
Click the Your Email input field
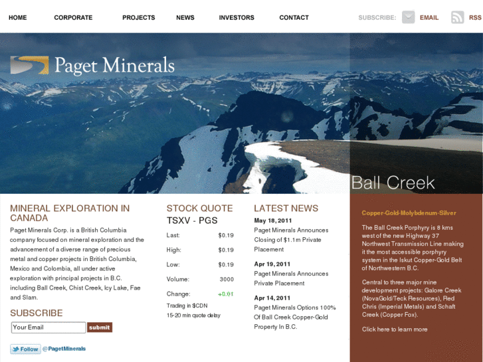click(48, 327)
